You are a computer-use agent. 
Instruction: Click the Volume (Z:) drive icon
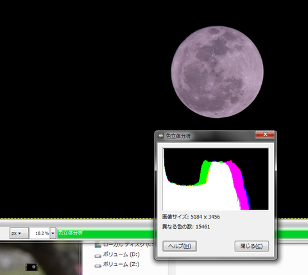pos(98,265)
